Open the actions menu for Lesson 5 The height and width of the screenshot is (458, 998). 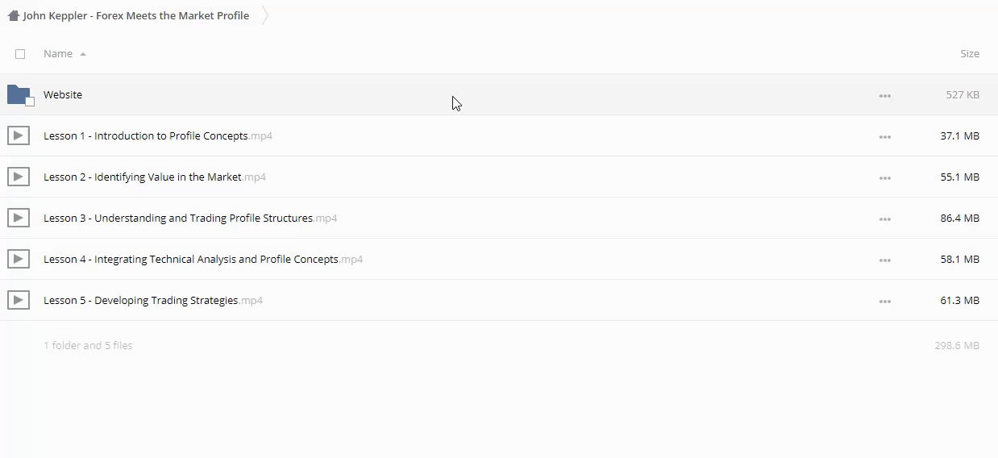point(884,302)
